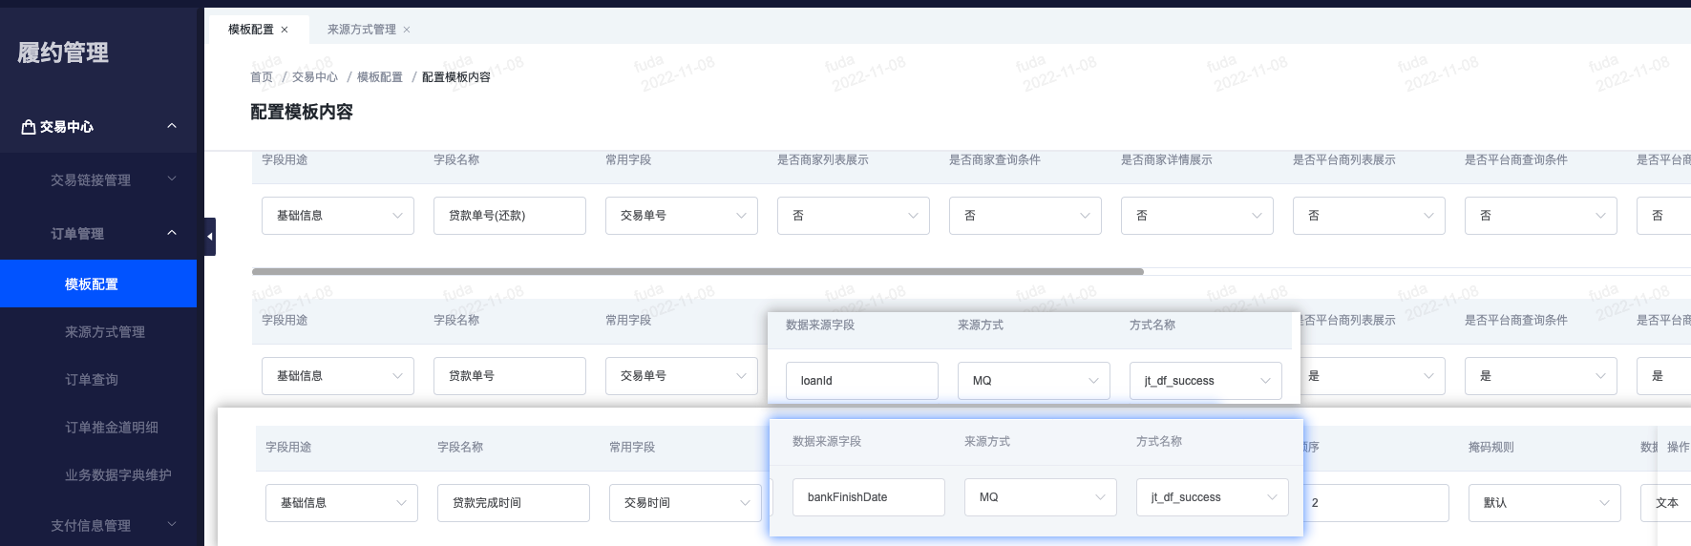Open the 掩码规则 默认 dropdown
This screenshot has height=546, width=1691.
click(1545, 503)
